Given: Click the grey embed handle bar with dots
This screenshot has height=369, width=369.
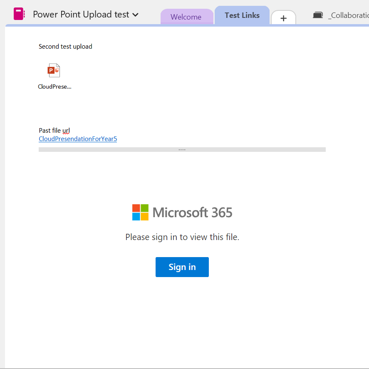Looking at the screenshot, I should 182,149.
